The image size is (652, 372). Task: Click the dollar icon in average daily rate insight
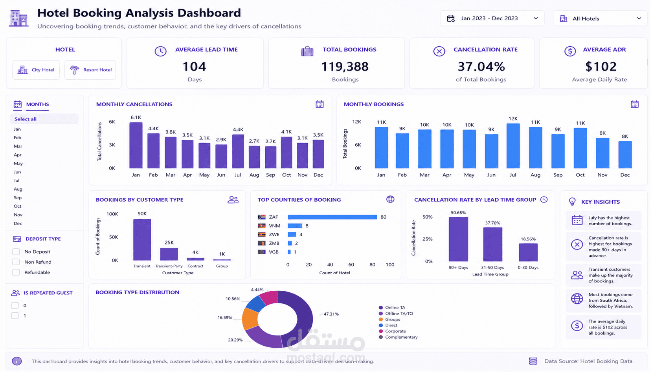coord(577,326)
